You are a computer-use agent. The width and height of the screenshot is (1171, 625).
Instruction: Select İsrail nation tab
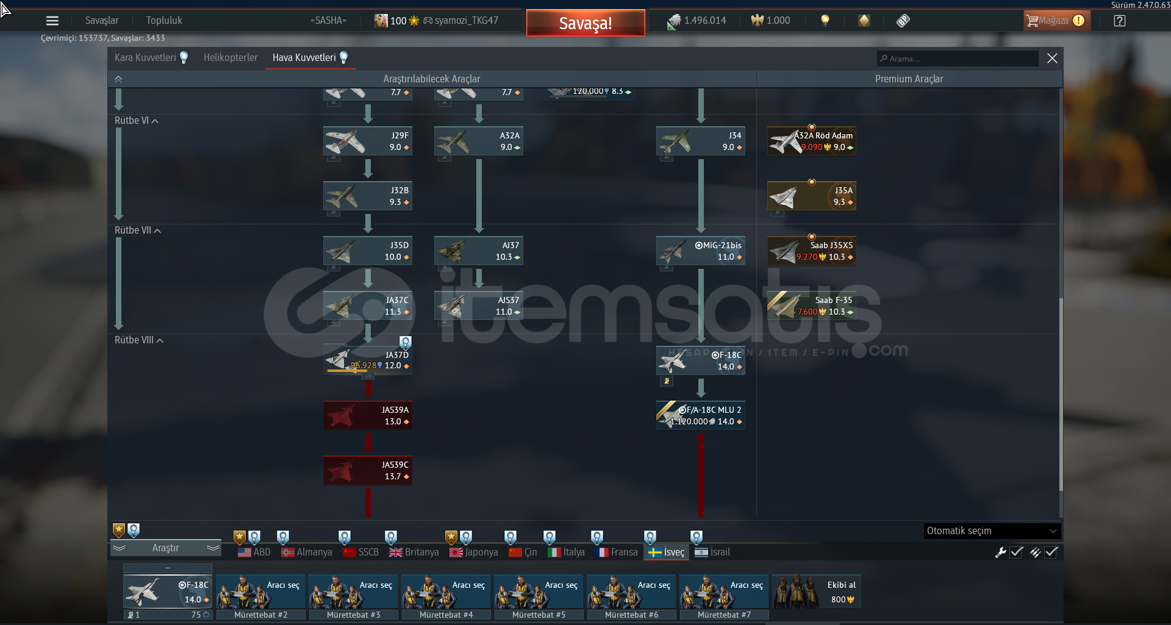[x=712, y=552]
